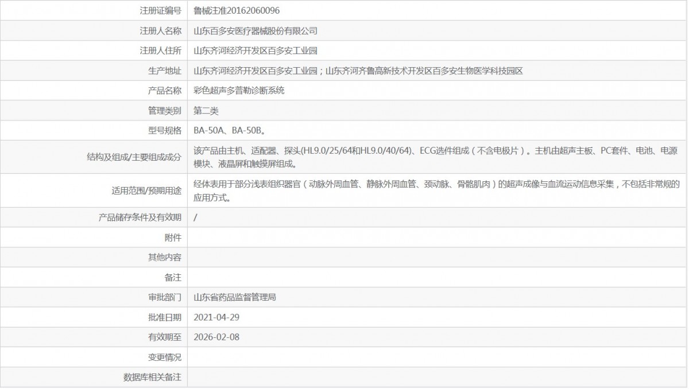Select the 附件 label
Viewport: 689px width, 389px height.
click(x=173, y=238)
